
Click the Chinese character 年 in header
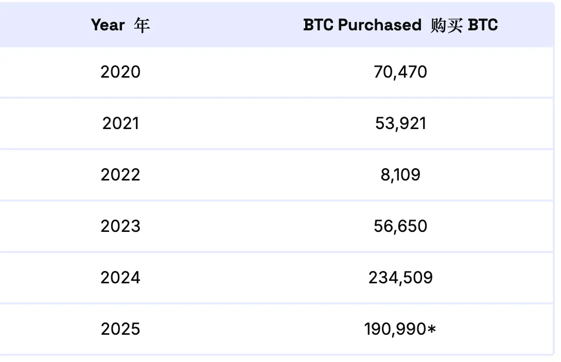click(142, 25)
